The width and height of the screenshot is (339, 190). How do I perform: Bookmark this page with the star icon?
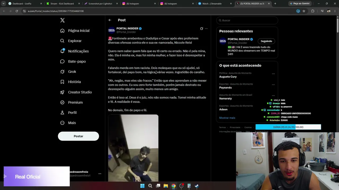(x=304, y=11)
